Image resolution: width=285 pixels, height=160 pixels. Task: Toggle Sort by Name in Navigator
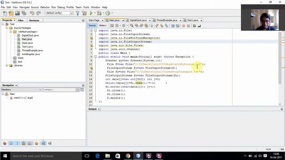pyautogui.click(x=44, y=144)
